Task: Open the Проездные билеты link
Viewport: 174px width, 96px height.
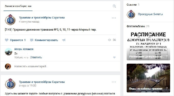Action: (150, 14)
